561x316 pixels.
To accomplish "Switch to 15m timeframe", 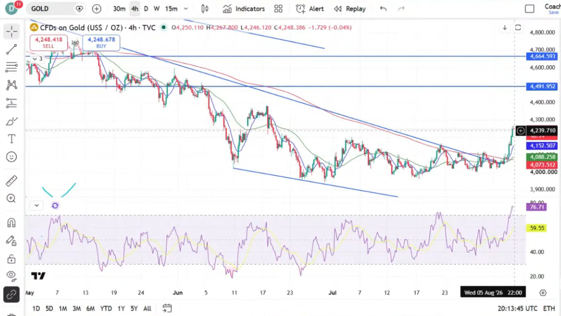I will 171,9.
